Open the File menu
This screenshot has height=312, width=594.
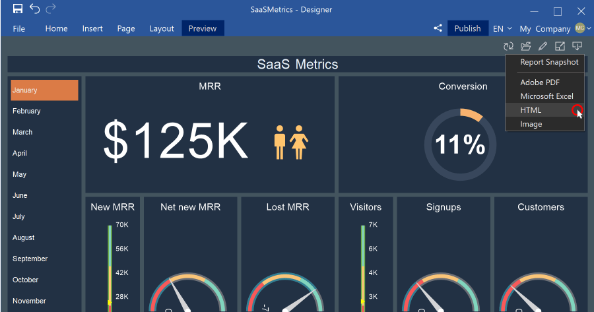pyautogui.click(x=19, y=28)
